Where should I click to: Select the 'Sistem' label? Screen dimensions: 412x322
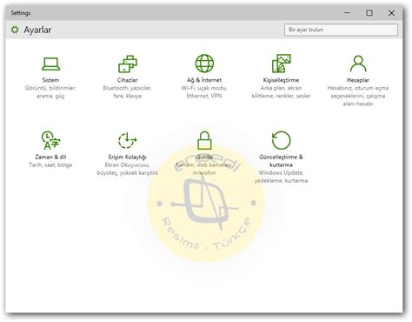(x=50, y=80)
